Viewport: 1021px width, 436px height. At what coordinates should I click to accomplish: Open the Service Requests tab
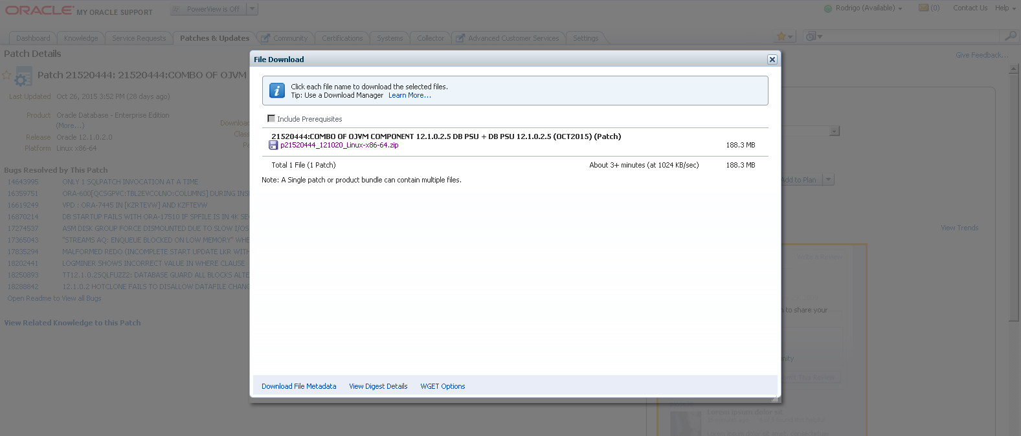coord(139,38)
